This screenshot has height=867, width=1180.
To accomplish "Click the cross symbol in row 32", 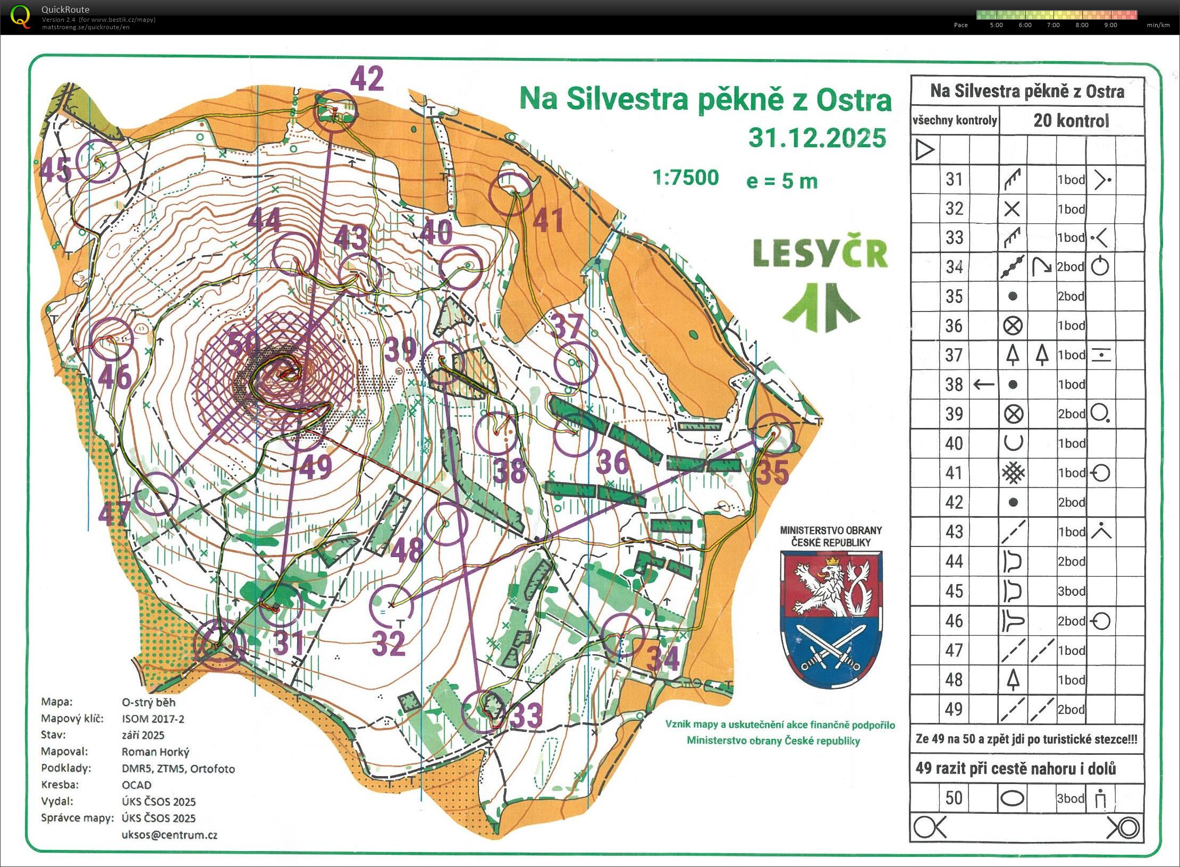I will [x=1012, y=209].
